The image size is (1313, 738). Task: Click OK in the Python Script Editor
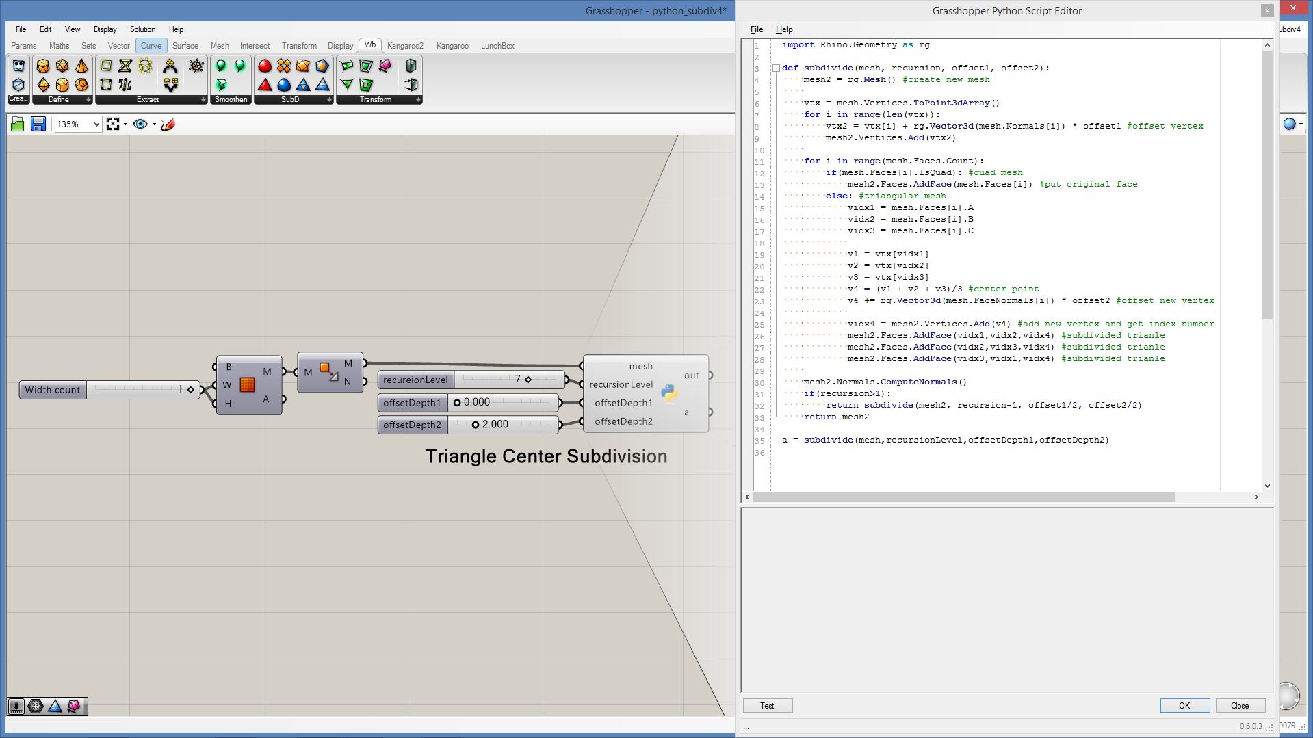coord(1184,706)
